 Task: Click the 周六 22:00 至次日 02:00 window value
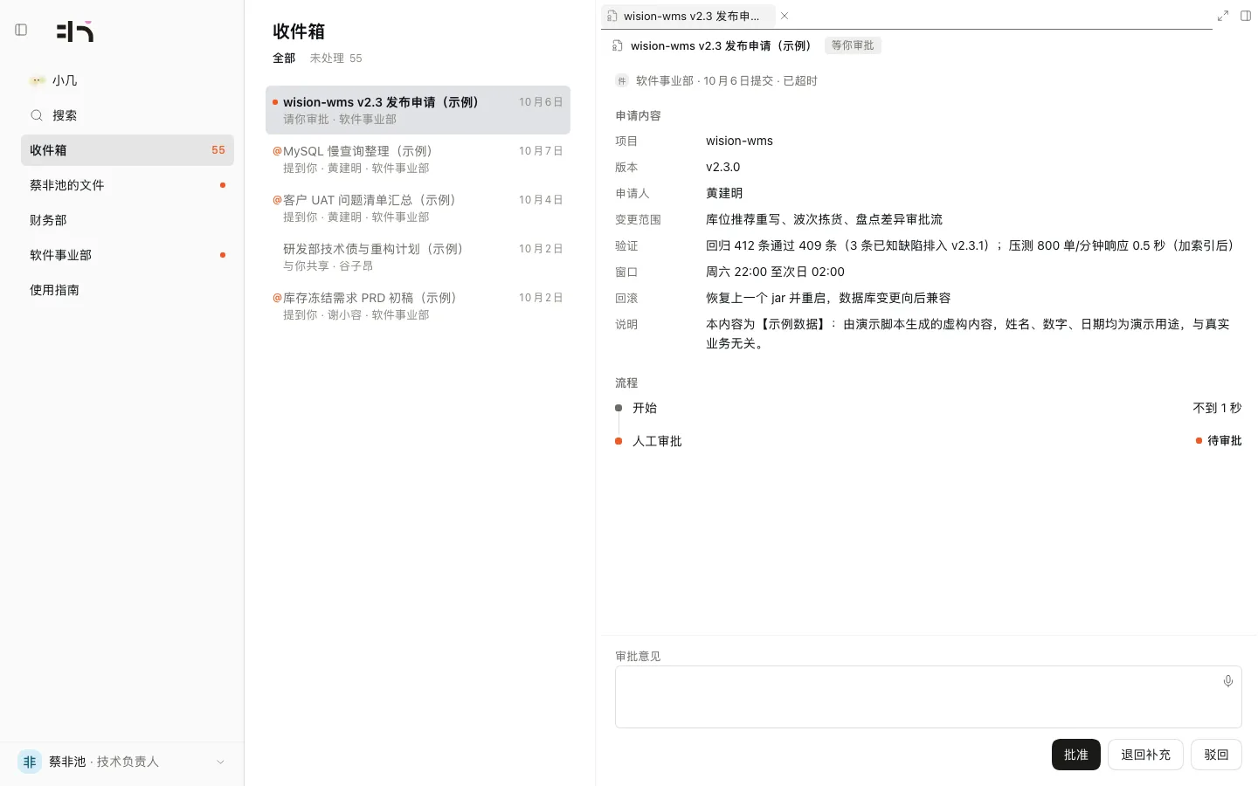(x=775, y=272)
